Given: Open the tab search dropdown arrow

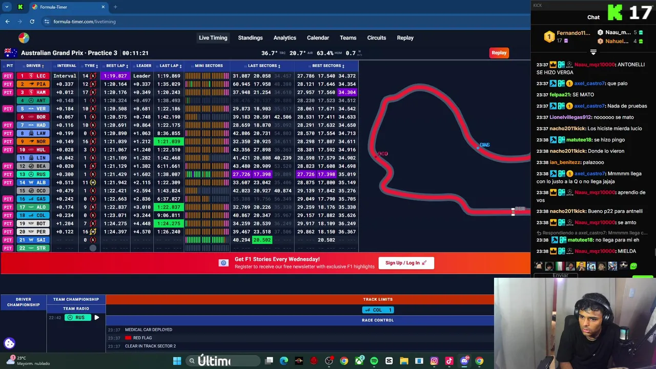Looking at the screenshot, I should pos(7,7).
